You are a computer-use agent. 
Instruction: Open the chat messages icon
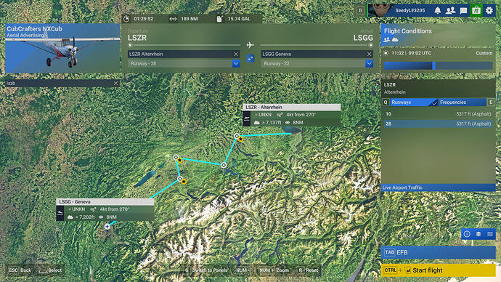pyautogui.click(x=463, y=11)
